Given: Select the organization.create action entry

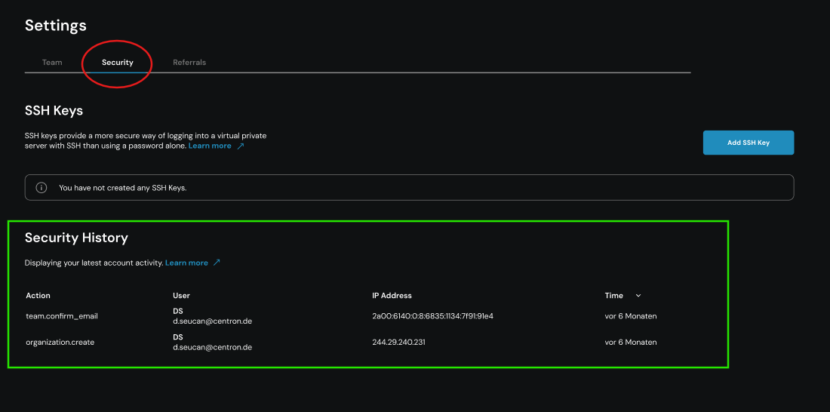Looking at the screenshot, I should (x=60, y=342).
